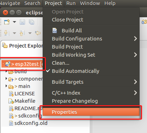Click the Save All toolbar icon
Screen dimensions: 147x133
[x=31, y=22]
